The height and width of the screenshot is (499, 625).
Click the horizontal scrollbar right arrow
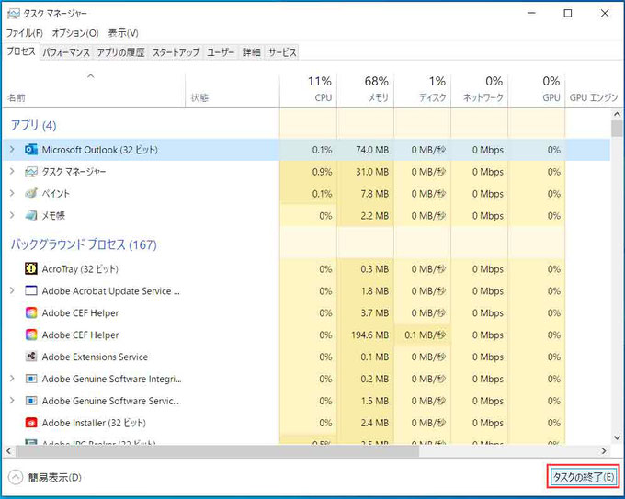pos(604,451)
